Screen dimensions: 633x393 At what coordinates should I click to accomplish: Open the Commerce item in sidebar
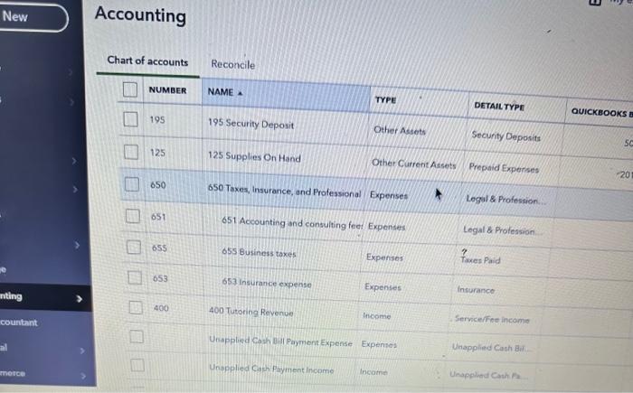click(13, 373)
